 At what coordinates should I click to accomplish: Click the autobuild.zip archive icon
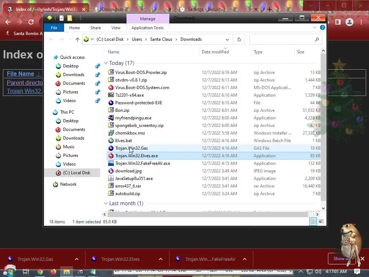coord(111,193)
